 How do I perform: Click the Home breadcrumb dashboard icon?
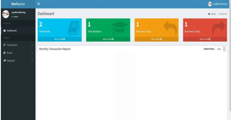point(209,14)
